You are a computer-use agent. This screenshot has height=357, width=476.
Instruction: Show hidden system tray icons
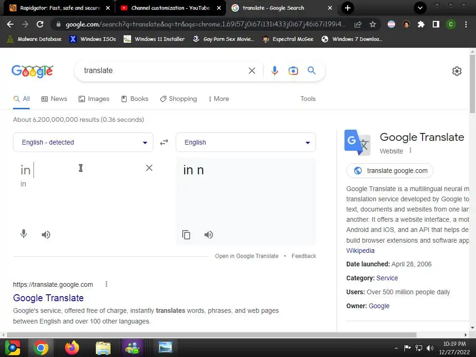[396, 348]
